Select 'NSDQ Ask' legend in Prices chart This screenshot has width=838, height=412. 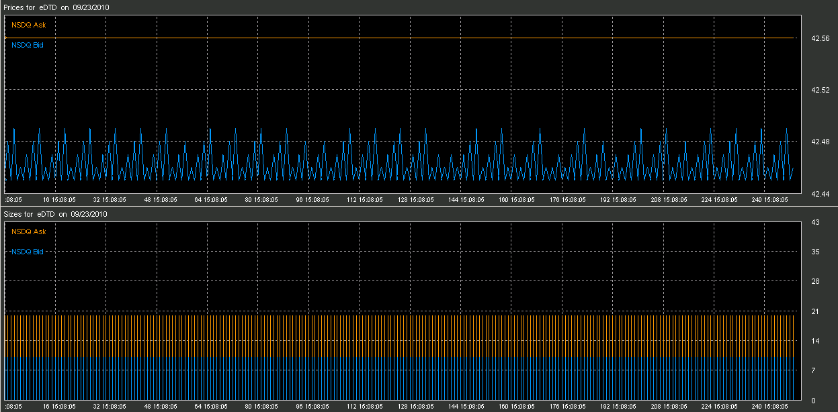click(x=29, y=25)
